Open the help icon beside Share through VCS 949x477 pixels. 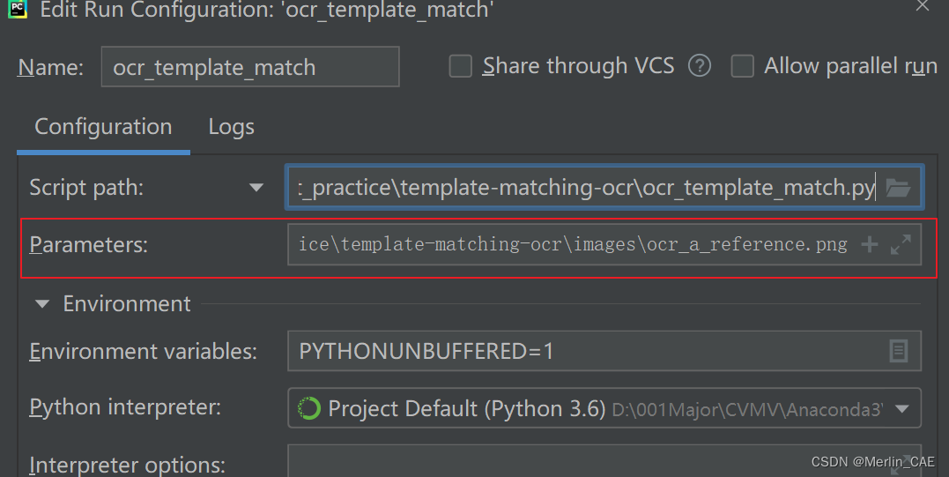[x=700, y=65]
